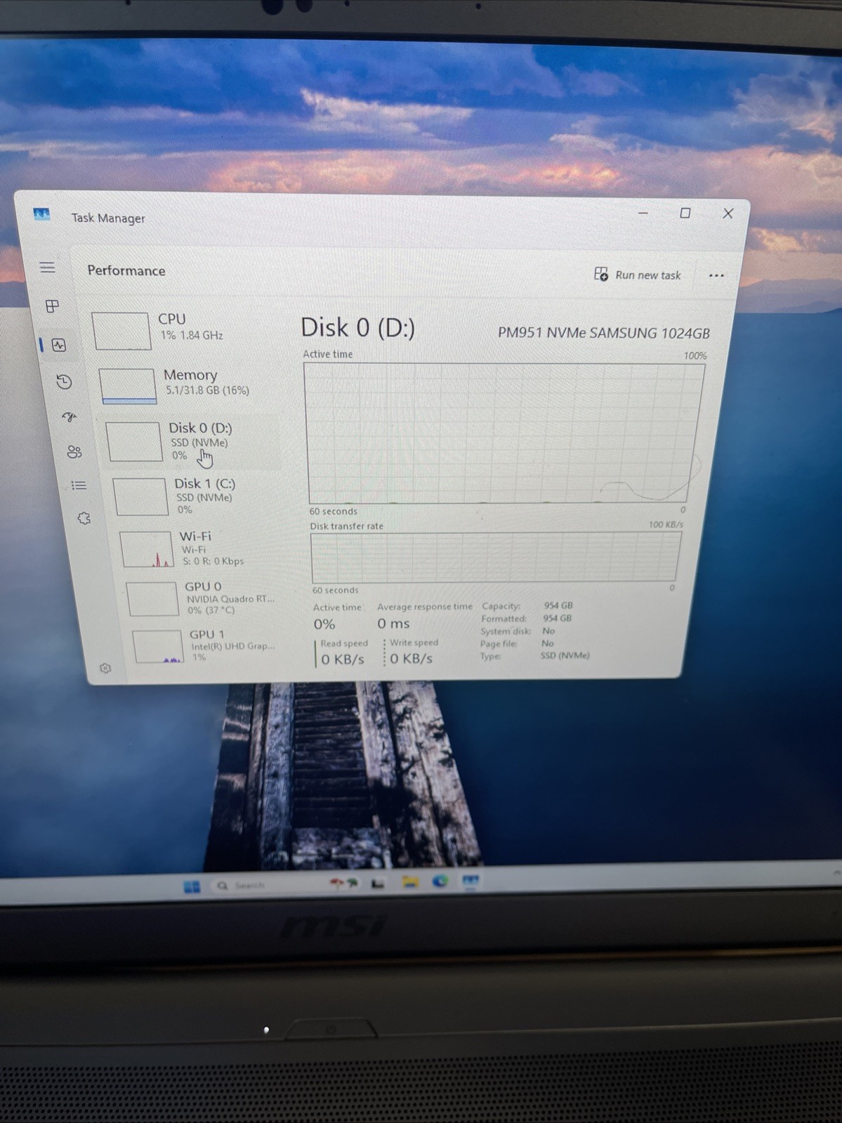This screenshot has height=1123, width=842.
Task: Click the PM951 NVMe SAMSUNG 1024GB label
Action: click(604, 333)
